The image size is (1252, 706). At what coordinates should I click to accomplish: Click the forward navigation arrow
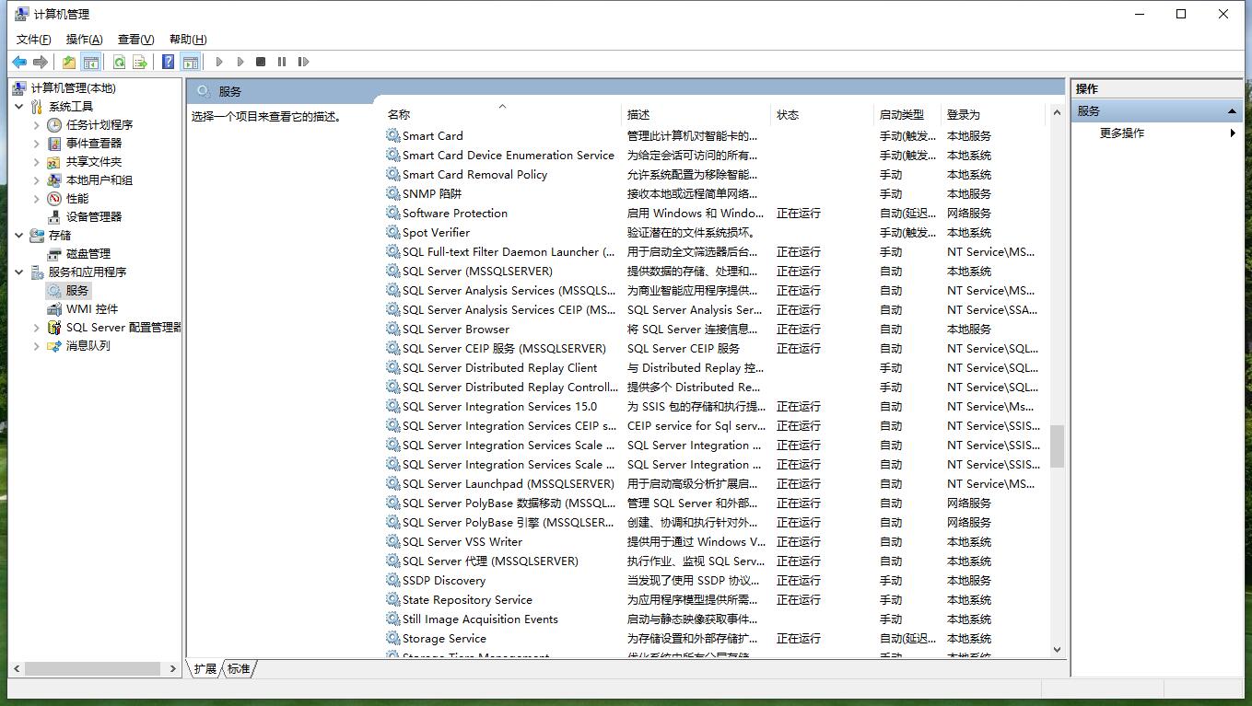[x=41, y=61]
